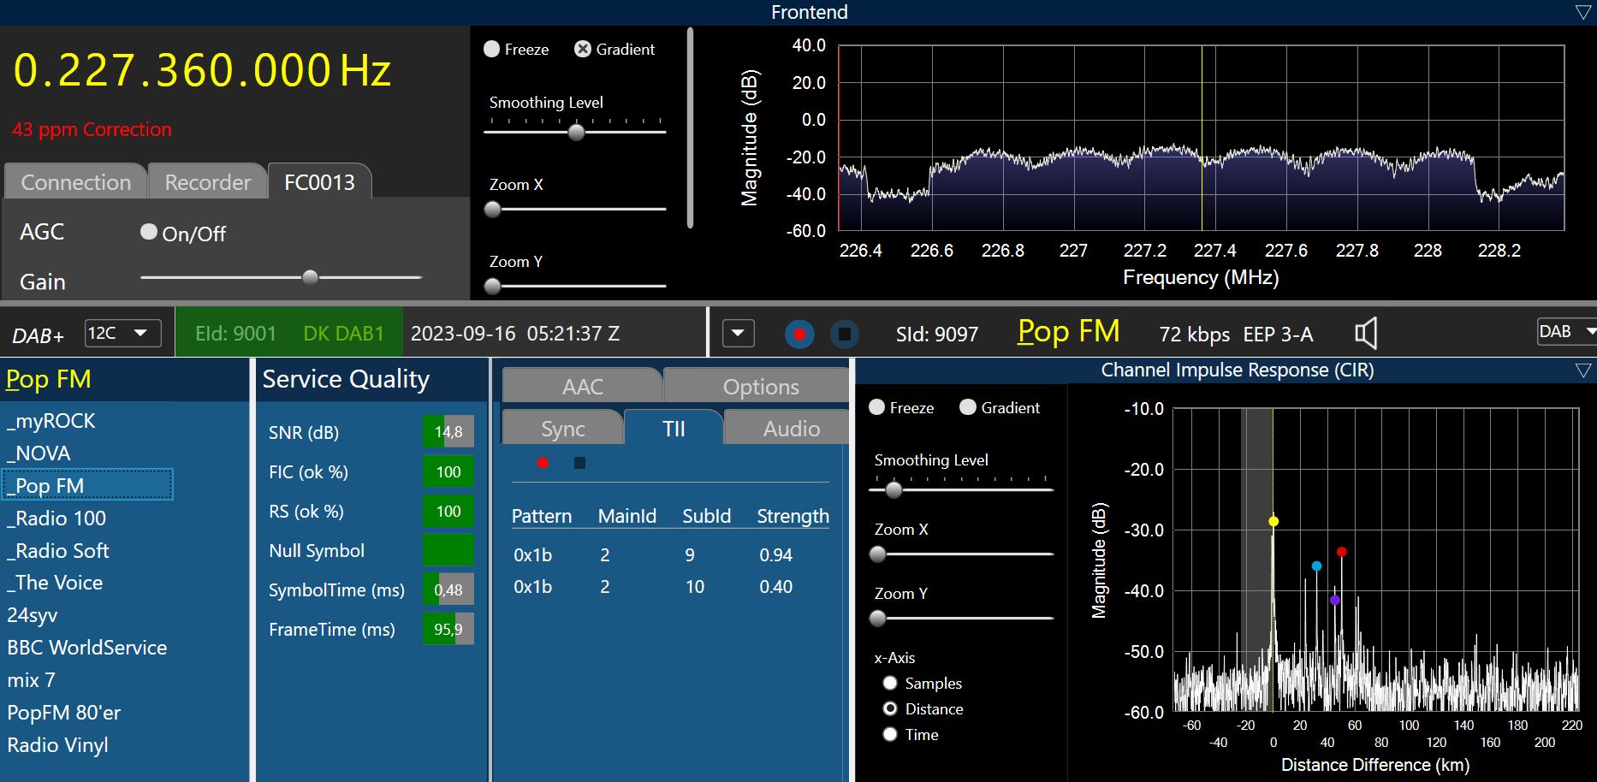Collapse the Frontend panel triangle
This screenshot has height=782, width=1597.
click(x=1582, y=12)
